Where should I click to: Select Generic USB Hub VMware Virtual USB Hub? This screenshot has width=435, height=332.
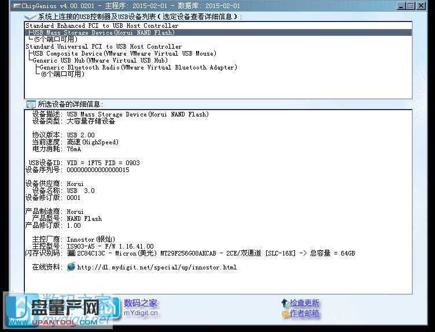click(x=100, y=61)
